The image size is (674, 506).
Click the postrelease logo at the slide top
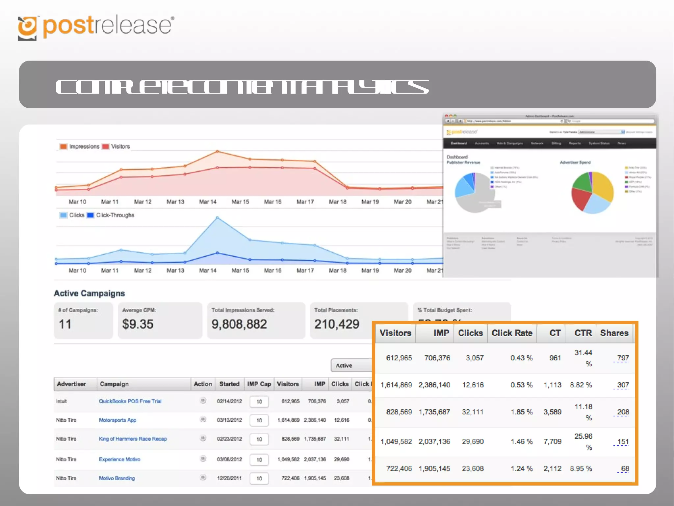pyautogui.click(x=96, y=28)
